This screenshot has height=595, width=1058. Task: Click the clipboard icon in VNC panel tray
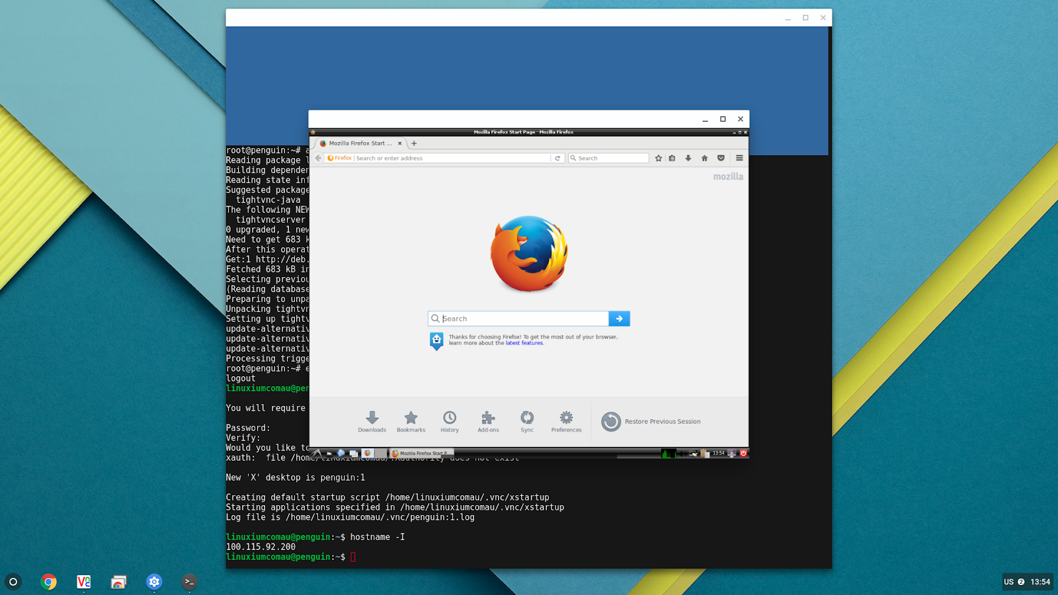point(705,454)
